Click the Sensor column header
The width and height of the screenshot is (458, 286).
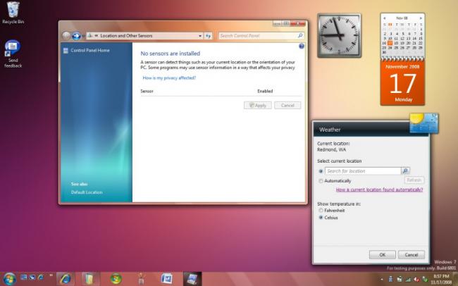tap(147, 91)
